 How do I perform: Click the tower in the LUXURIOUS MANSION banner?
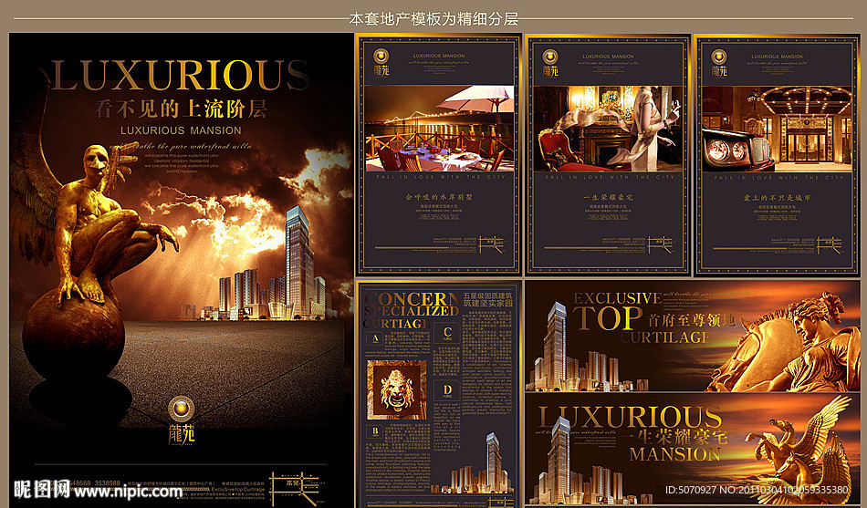pos(560,460)
